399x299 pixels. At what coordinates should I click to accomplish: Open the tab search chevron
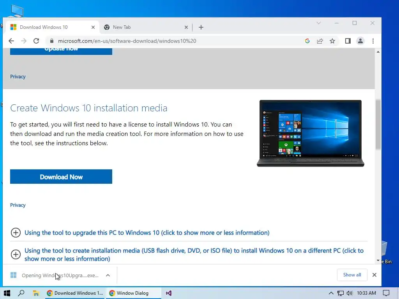[319, 23]
